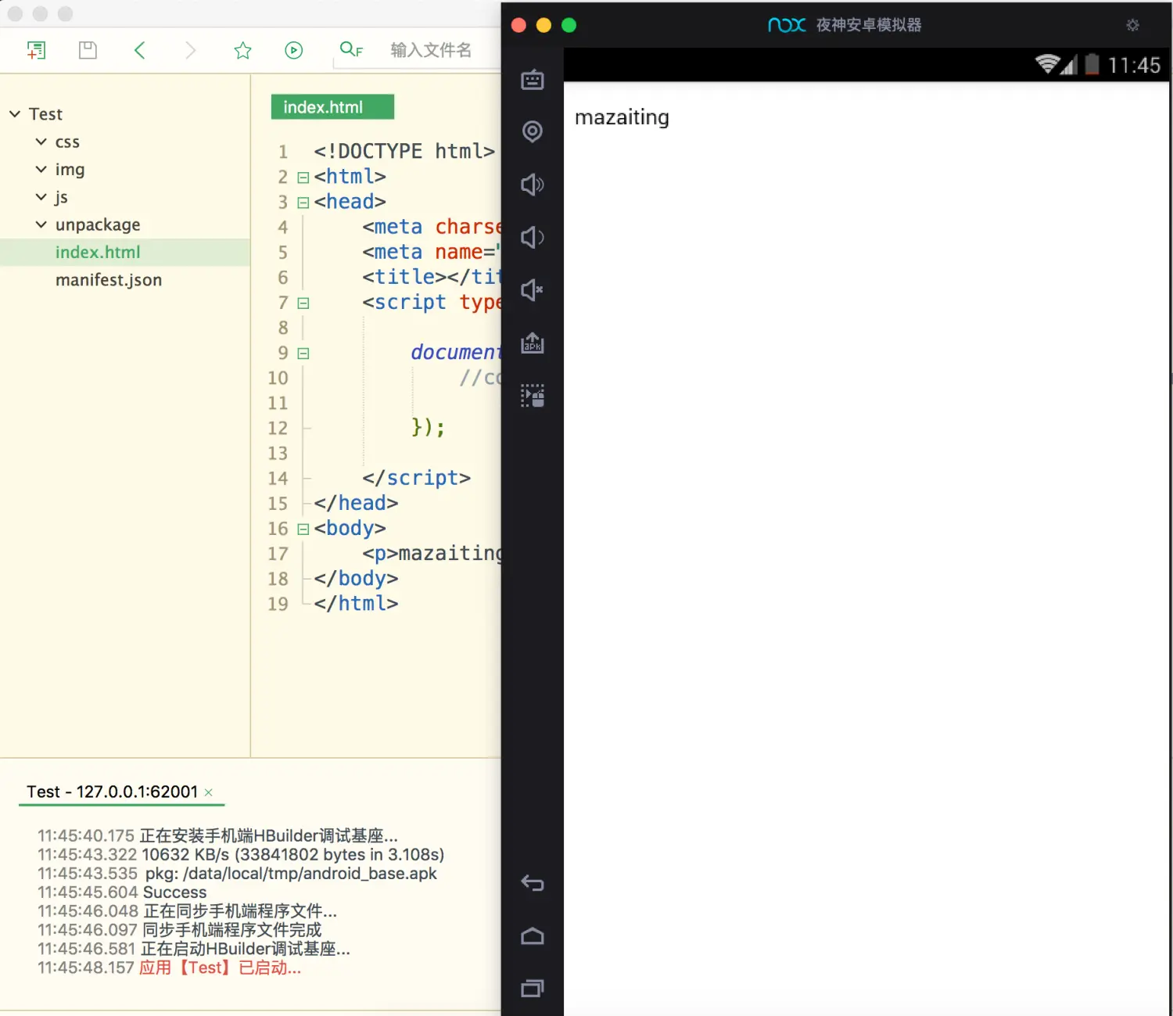The image size is (1173, 1016).
Task: Expand the img folder
Action: 41,169
